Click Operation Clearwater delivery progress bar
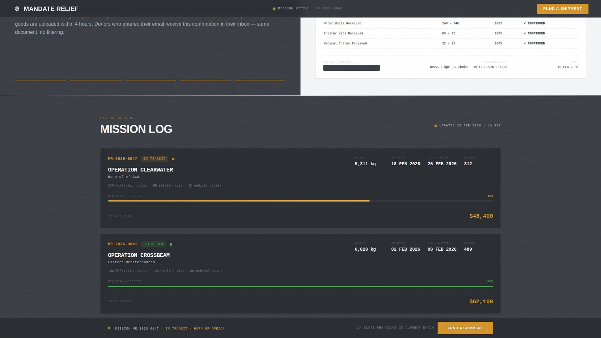601x338 pixels. pos(300,201)
